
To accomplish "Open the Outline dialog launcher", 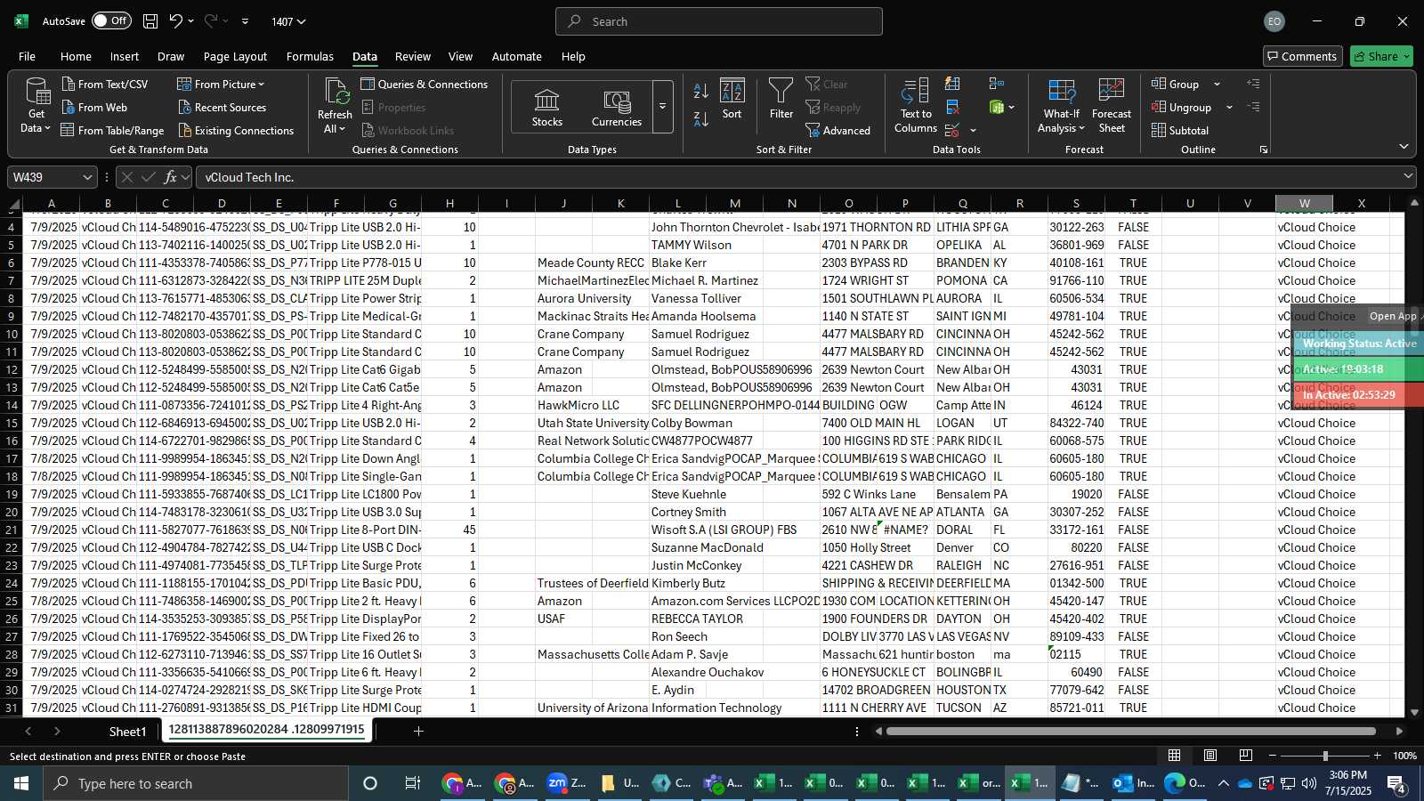I will click(1263, 150).
